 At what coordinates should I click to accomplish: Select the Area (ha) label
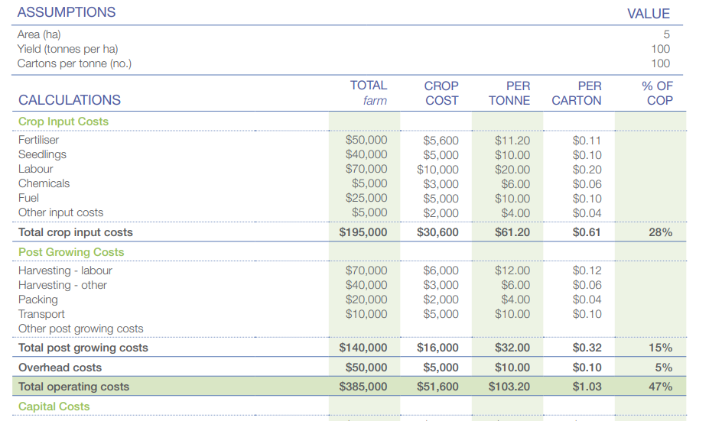pyautogui.click(x=39, y=34)
